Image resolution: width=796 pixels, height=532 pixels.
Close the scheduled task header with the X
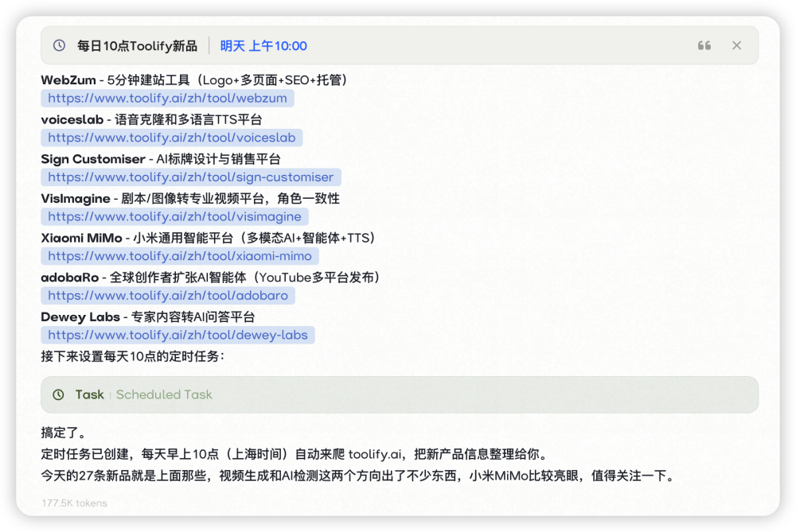736,45
